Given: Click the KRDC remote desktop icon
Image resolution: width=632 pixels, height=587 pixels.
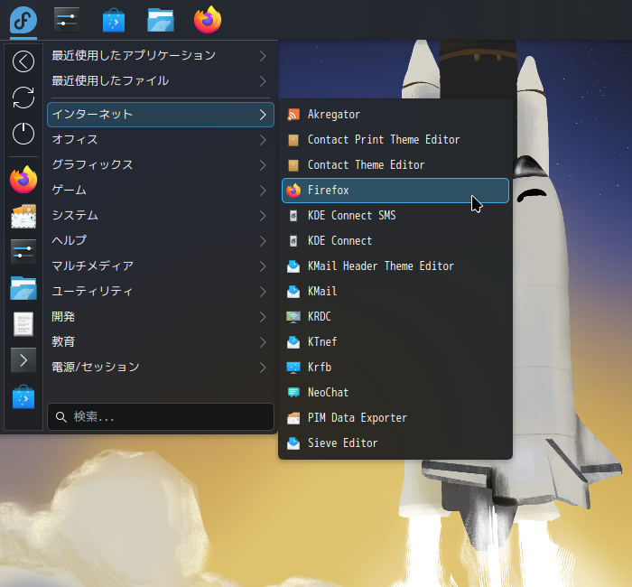Looking at the screenshot, I should pos(293,317).
